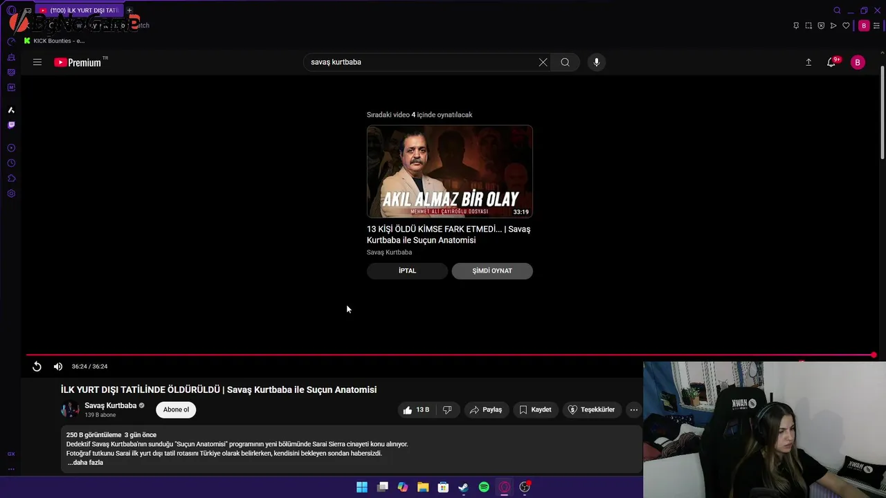
Task: Open GX Control speedometer in sidebar
Action: coord(11,41)
